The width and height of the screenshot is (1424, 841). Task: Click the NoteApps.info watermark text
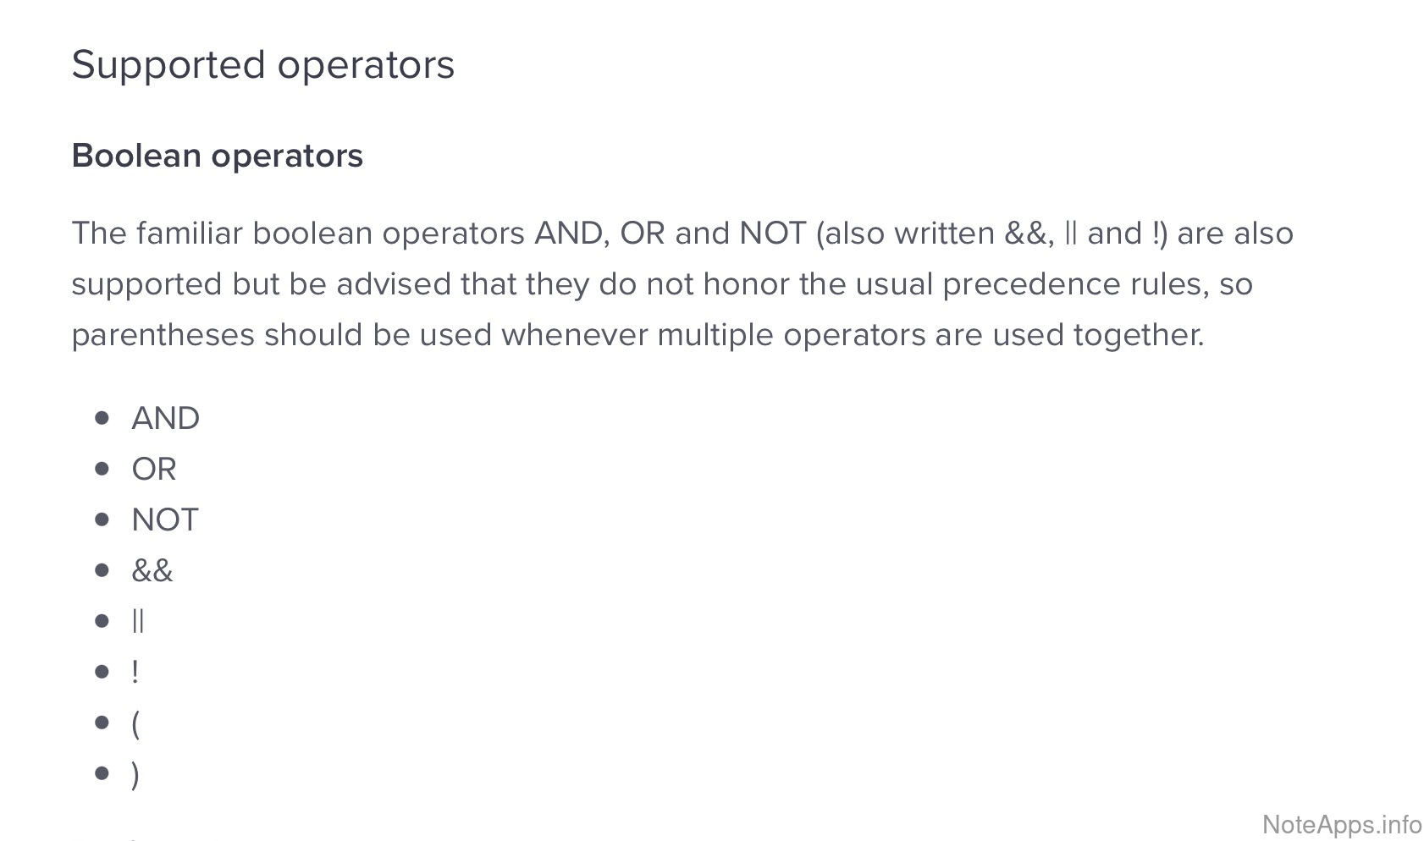1341,823
